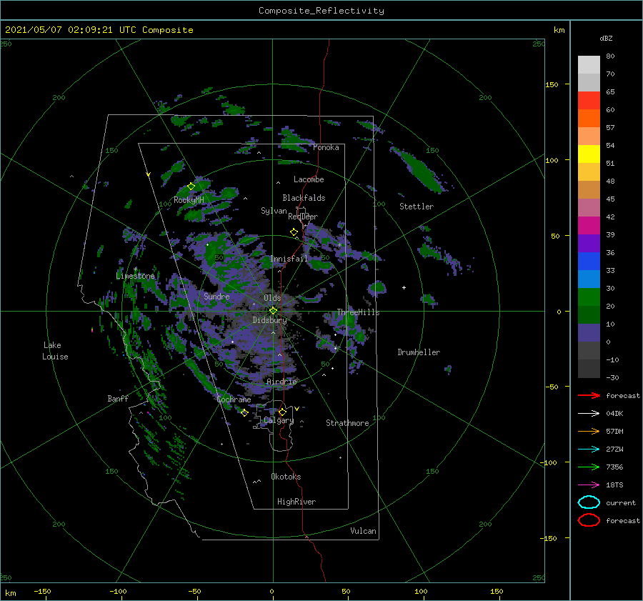Click the Lake Louise label

click(x=55, y=351)
